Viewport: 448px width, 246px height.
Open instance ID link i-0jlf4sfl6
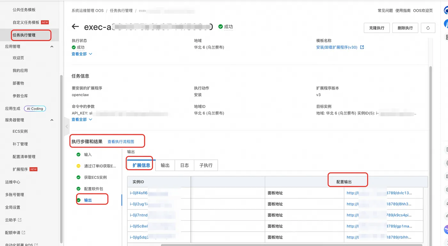(x=139, y=193)
